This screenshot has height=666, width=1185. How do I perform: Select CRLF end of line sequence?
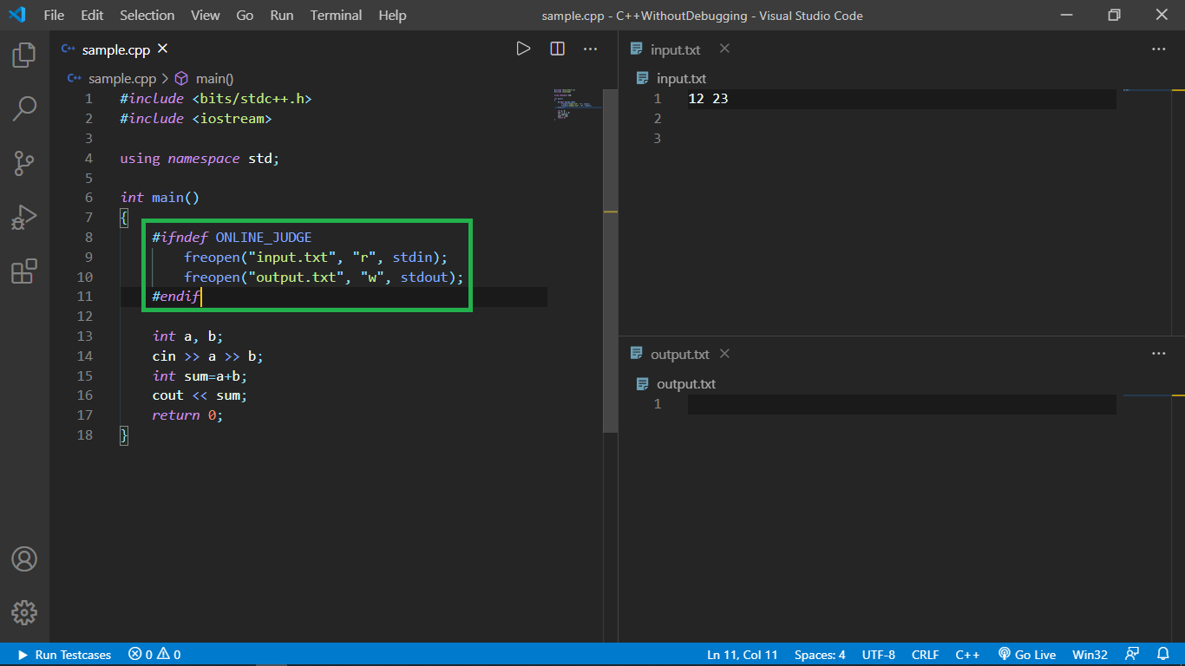[925, 655]
